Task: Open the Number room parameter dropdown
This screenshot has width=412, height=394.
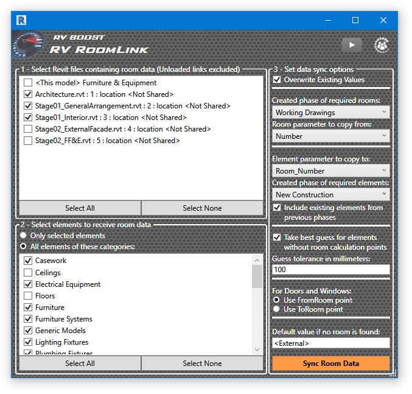Action: 331,136
